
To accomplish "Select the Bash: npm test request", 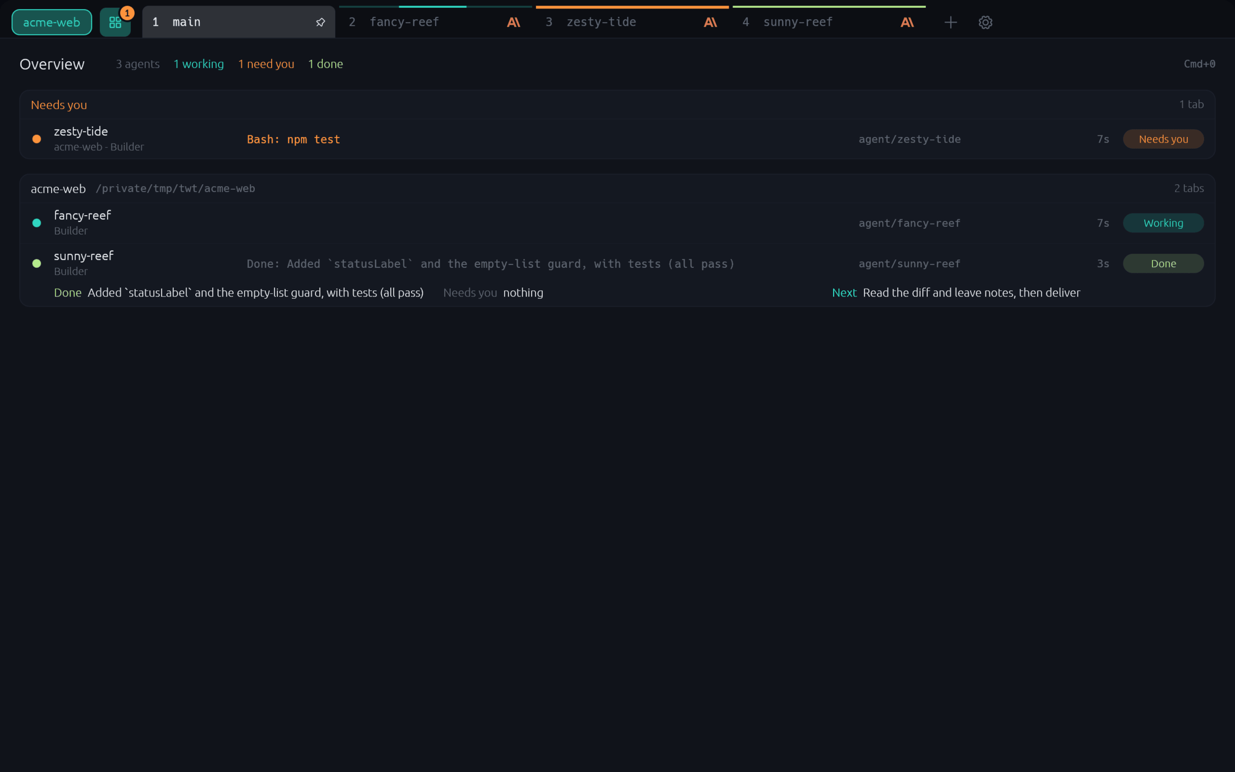I will click(294, 139).
